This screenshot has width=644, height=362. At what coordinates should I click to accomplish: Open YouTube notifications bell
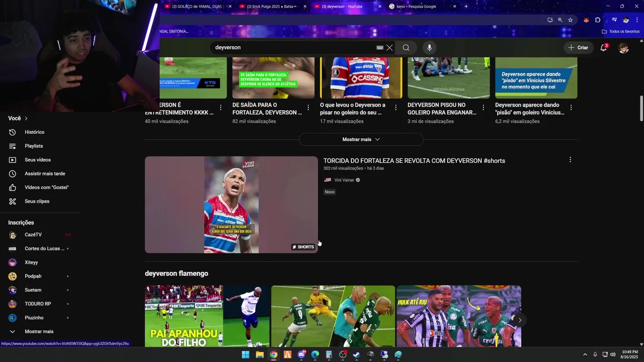pos(604,48)
